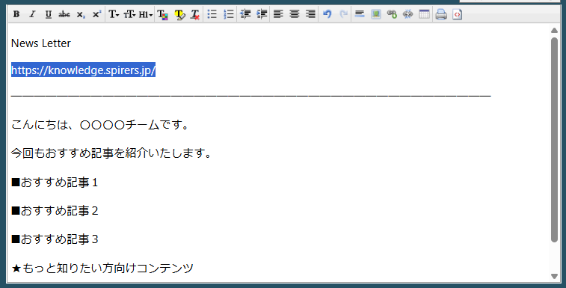Open the font family dropdown
The height and width of the screenshot is (288, 566).
(114, 14)
